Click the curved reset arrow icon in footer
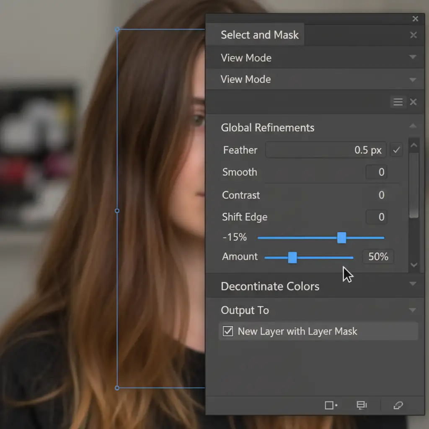Image resolution: width=429 pixels, height=429 pixels. point(398,405)
